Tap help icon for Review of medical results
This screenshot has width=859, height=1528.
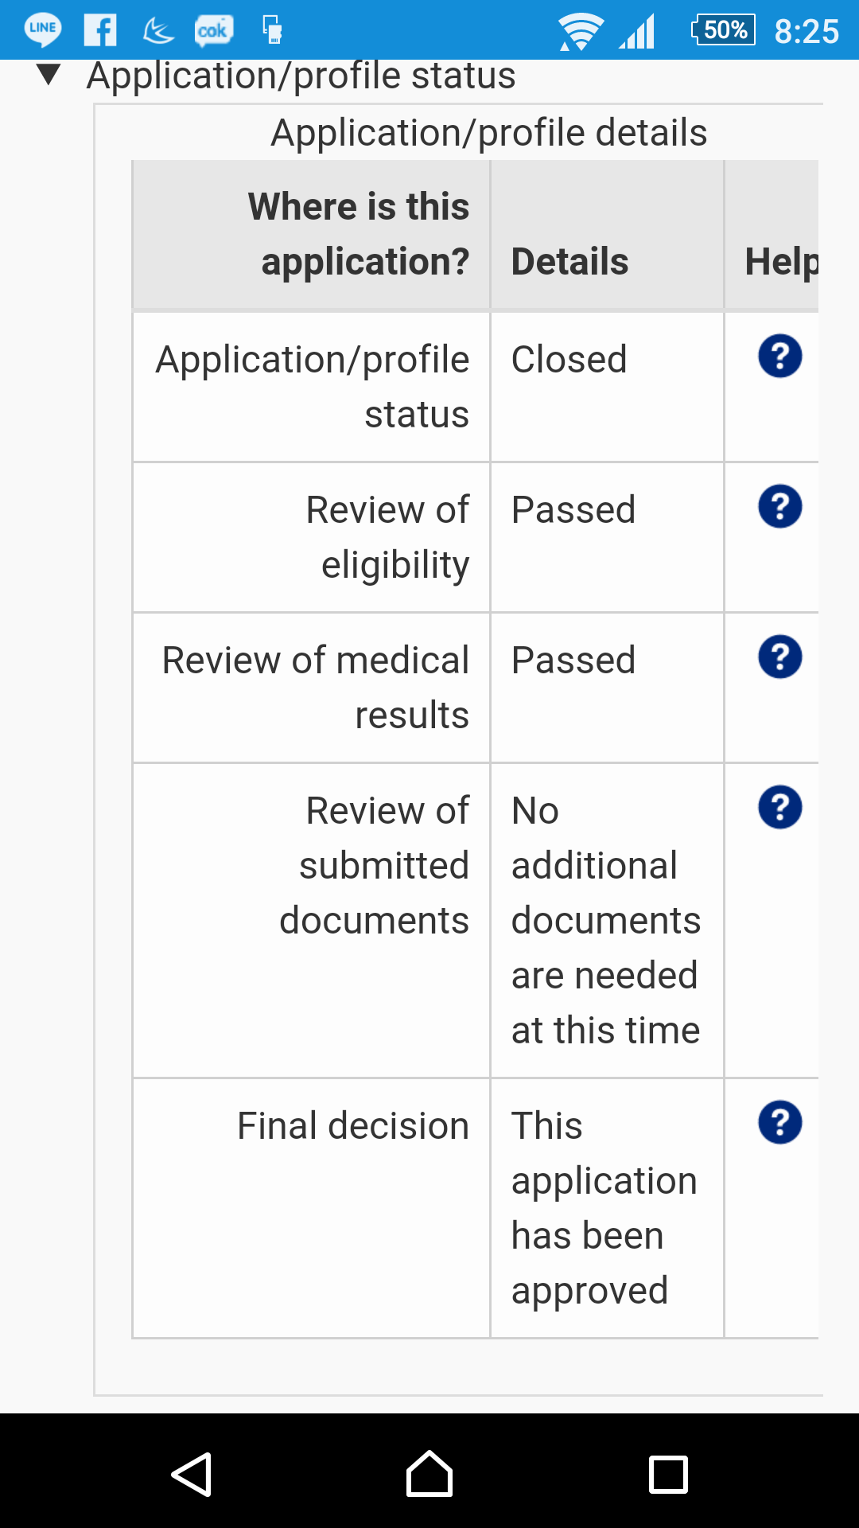779,657
